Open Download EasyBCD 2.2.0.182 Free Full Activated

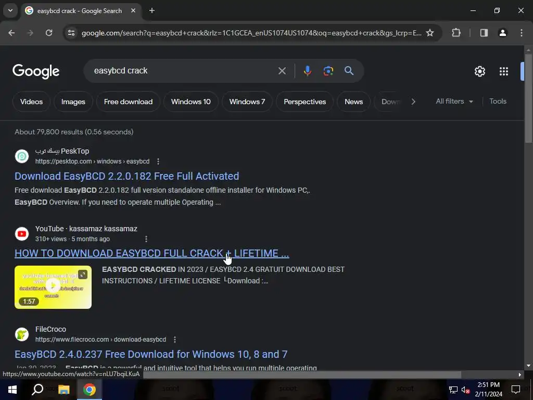pyautogui.click(x=127, y=176)
